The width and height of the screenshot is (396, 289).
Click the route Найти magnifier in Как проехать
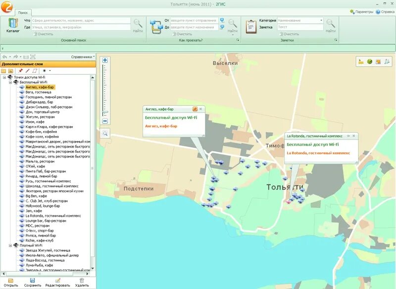(232, 25)
